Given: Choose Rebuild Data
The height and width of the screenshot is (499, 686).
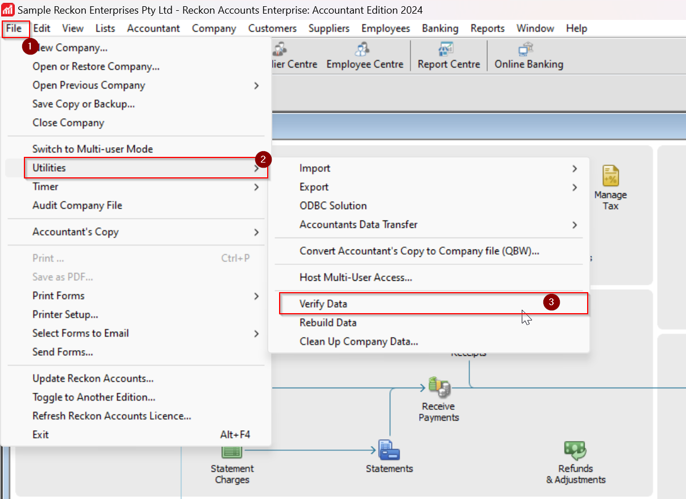Looking at the screenshot, I should [x=429, y=323].
